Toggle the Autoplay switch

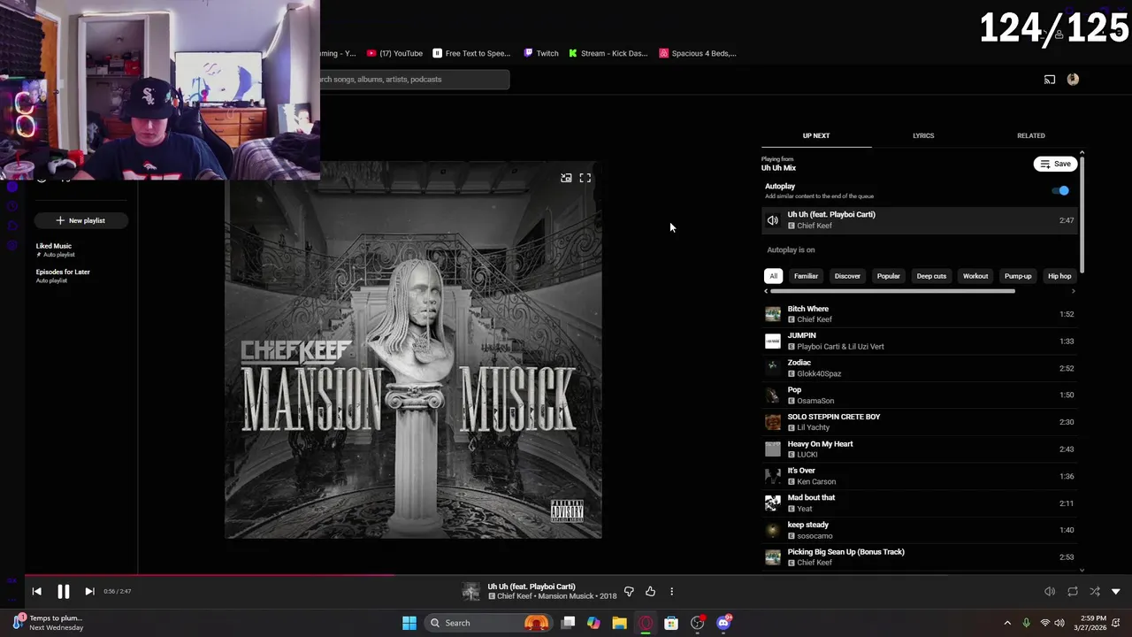tap(1060, 190)
